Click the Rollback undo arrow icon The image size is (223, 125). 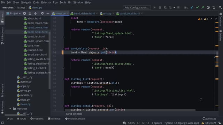(214, 8)
